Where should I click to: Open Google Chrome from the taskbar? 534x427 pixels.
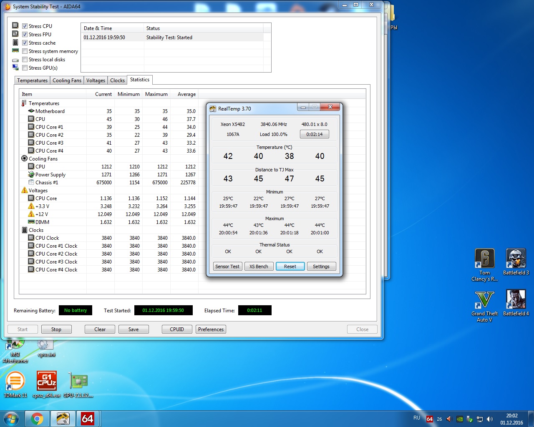pyautogui.click(x=37, y=419)
